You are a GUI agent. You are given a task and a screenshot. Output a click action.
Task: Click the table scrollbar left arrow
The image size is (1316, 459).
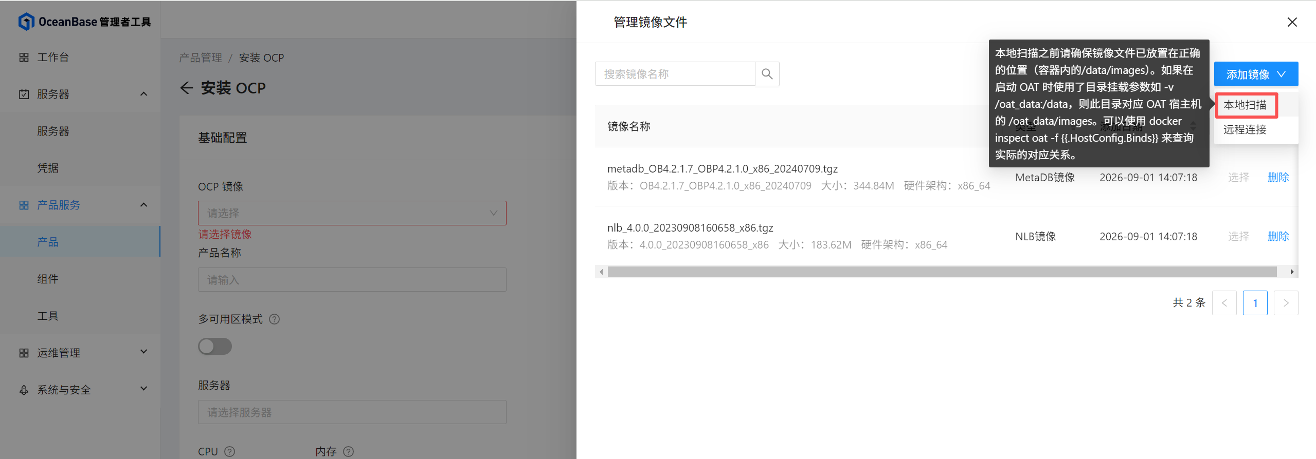point(601,272)
